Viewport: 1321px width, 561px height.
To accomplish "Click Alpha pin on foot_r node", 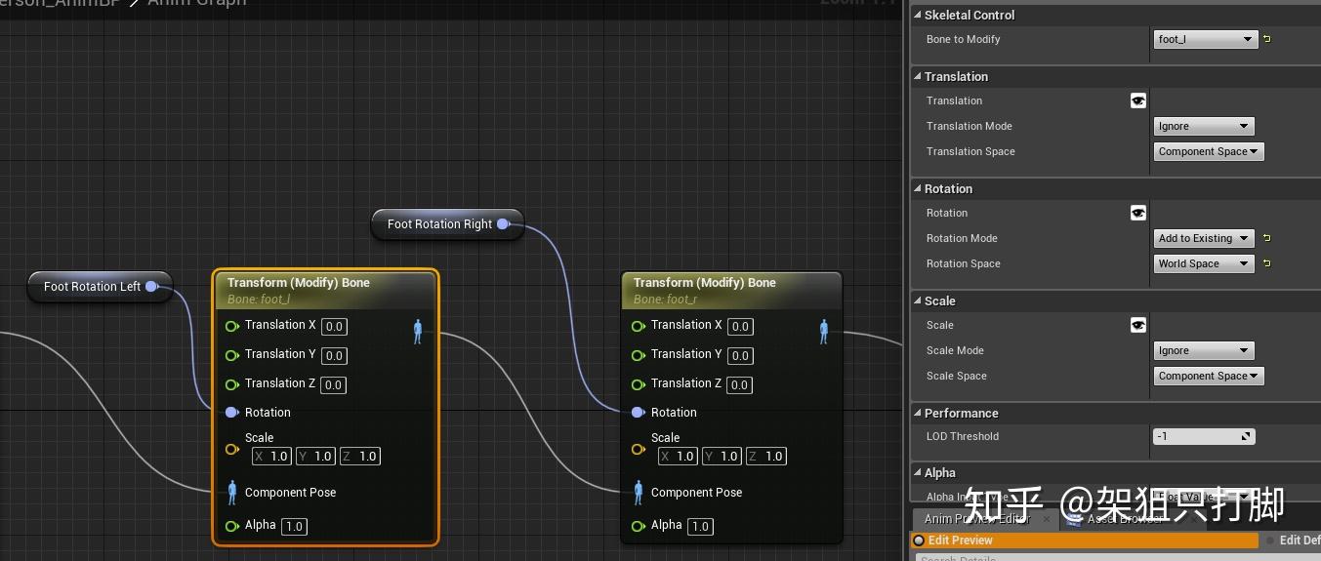I will 638,526.
